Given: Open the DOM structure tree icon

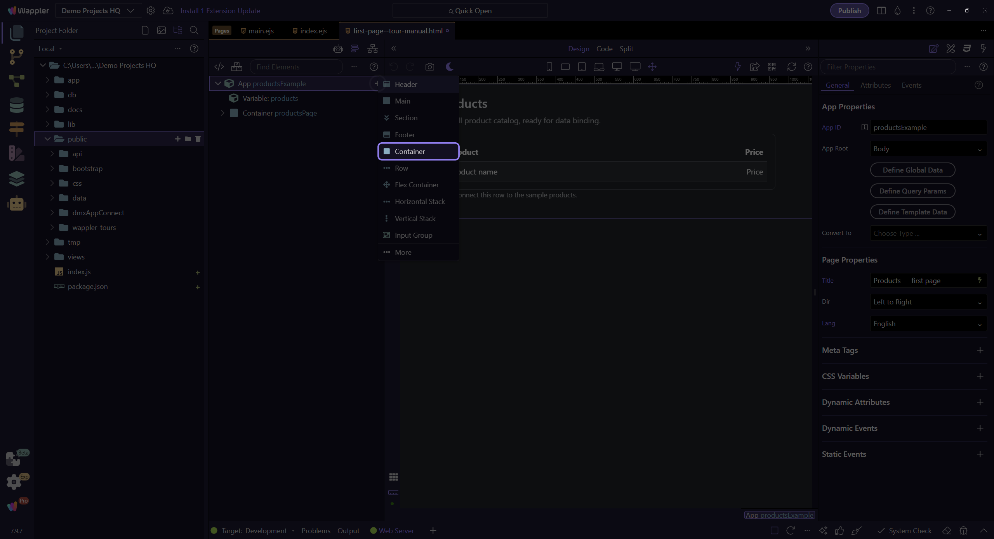Looking at the screenshot, I should tap(372, 48).
